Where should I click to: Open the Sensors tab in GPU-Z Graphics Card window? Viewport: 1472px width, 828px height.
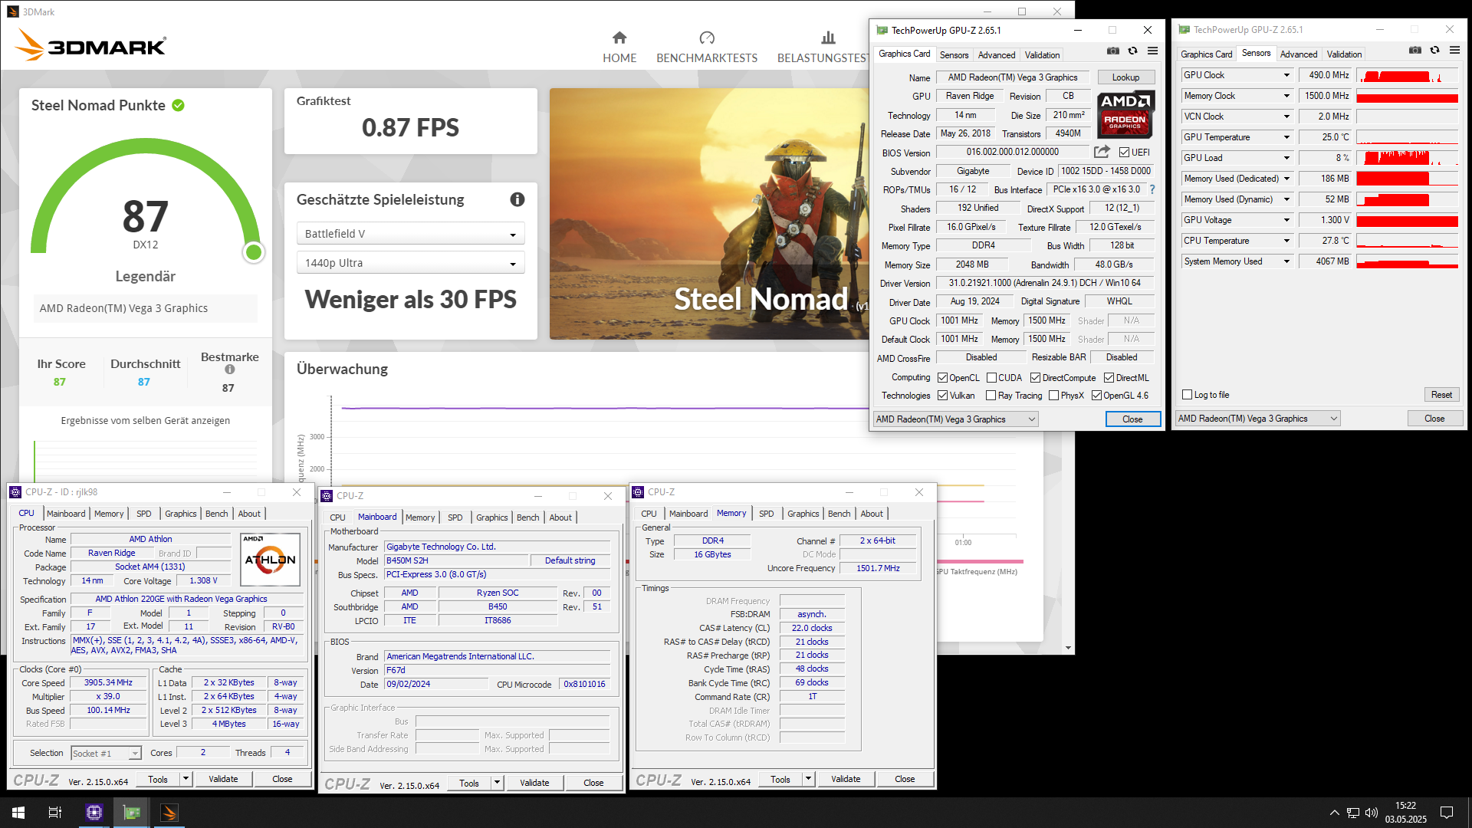click(x=954, y=55)
